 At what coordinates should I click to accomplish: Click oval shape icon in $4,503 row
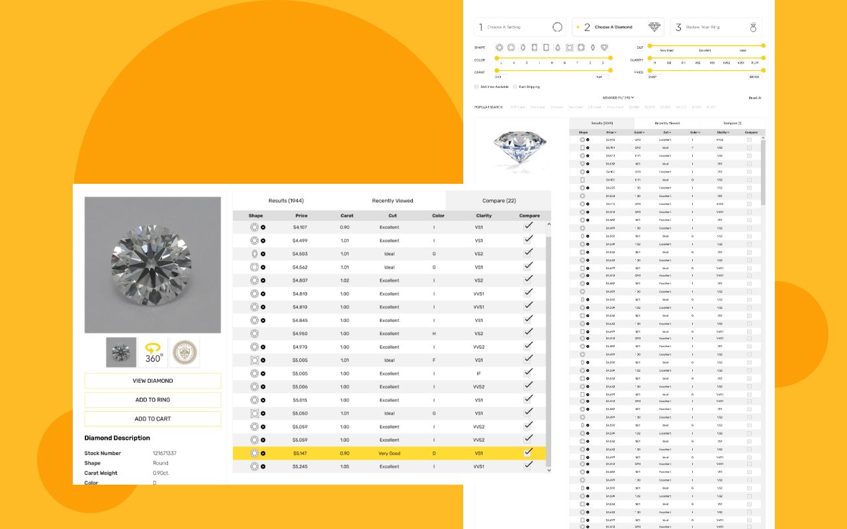pyautogui.click(x=254, y=254)
